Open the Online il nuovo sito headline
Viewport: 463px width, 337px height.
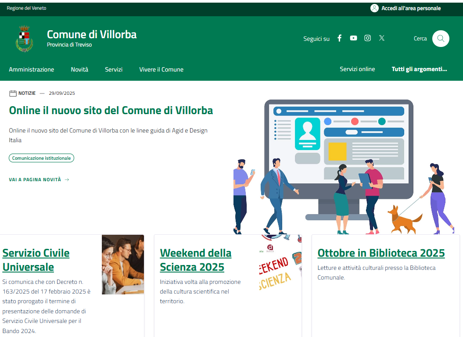(x=111, y=110)
